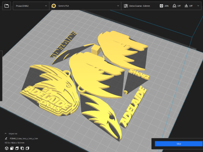The height and width of the screenshot is (152, 203).
Task: Select the flat outlined ADELAIDE text model
Action: [x=63, y=44]
